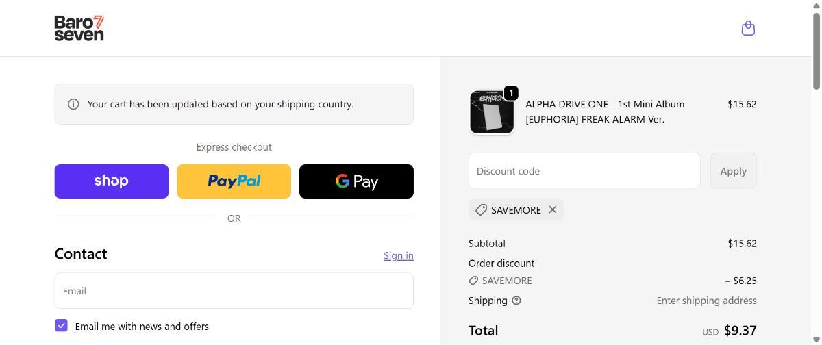The image size is (822, 345).
Task: Click the Baro7seven store logo
Action: tap(79, 28)
